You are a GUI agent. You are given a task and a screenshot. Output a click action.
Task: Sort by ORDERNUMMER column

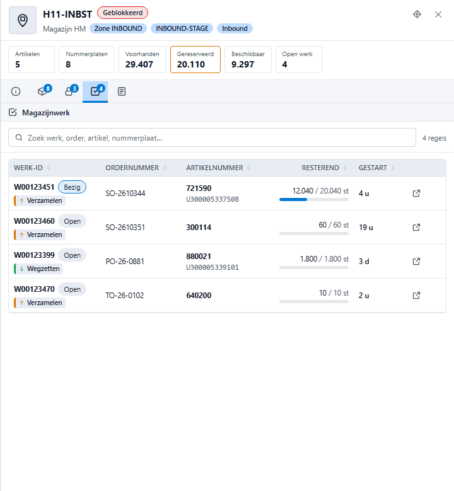click(136, 168)
